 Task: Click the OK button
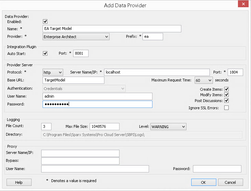(x=204, y=182)
